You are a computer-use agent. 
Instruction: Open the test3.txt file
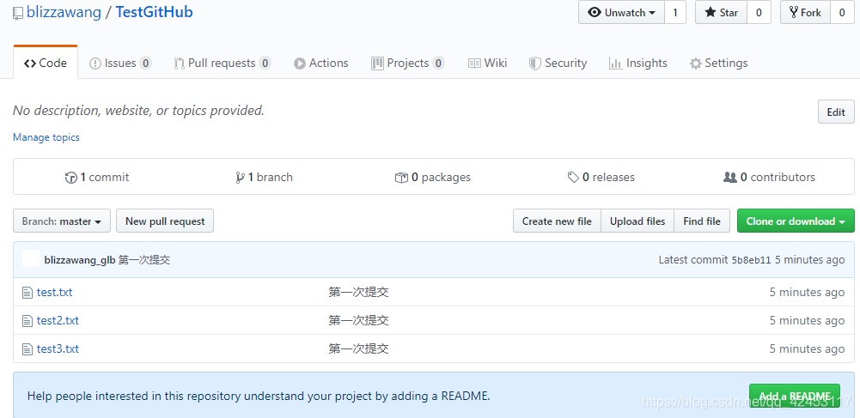click(x=58, y=349)
